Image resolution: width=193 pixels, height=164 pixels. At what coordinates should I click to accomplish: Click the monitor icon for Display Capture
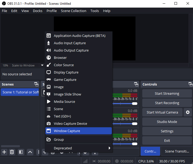(x=49, y=72)
